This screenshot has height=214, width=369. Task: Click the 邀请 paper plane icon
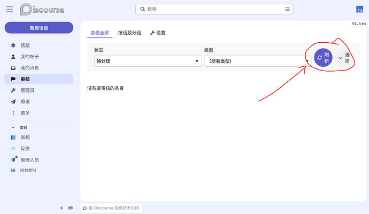(x=13, y=102)
